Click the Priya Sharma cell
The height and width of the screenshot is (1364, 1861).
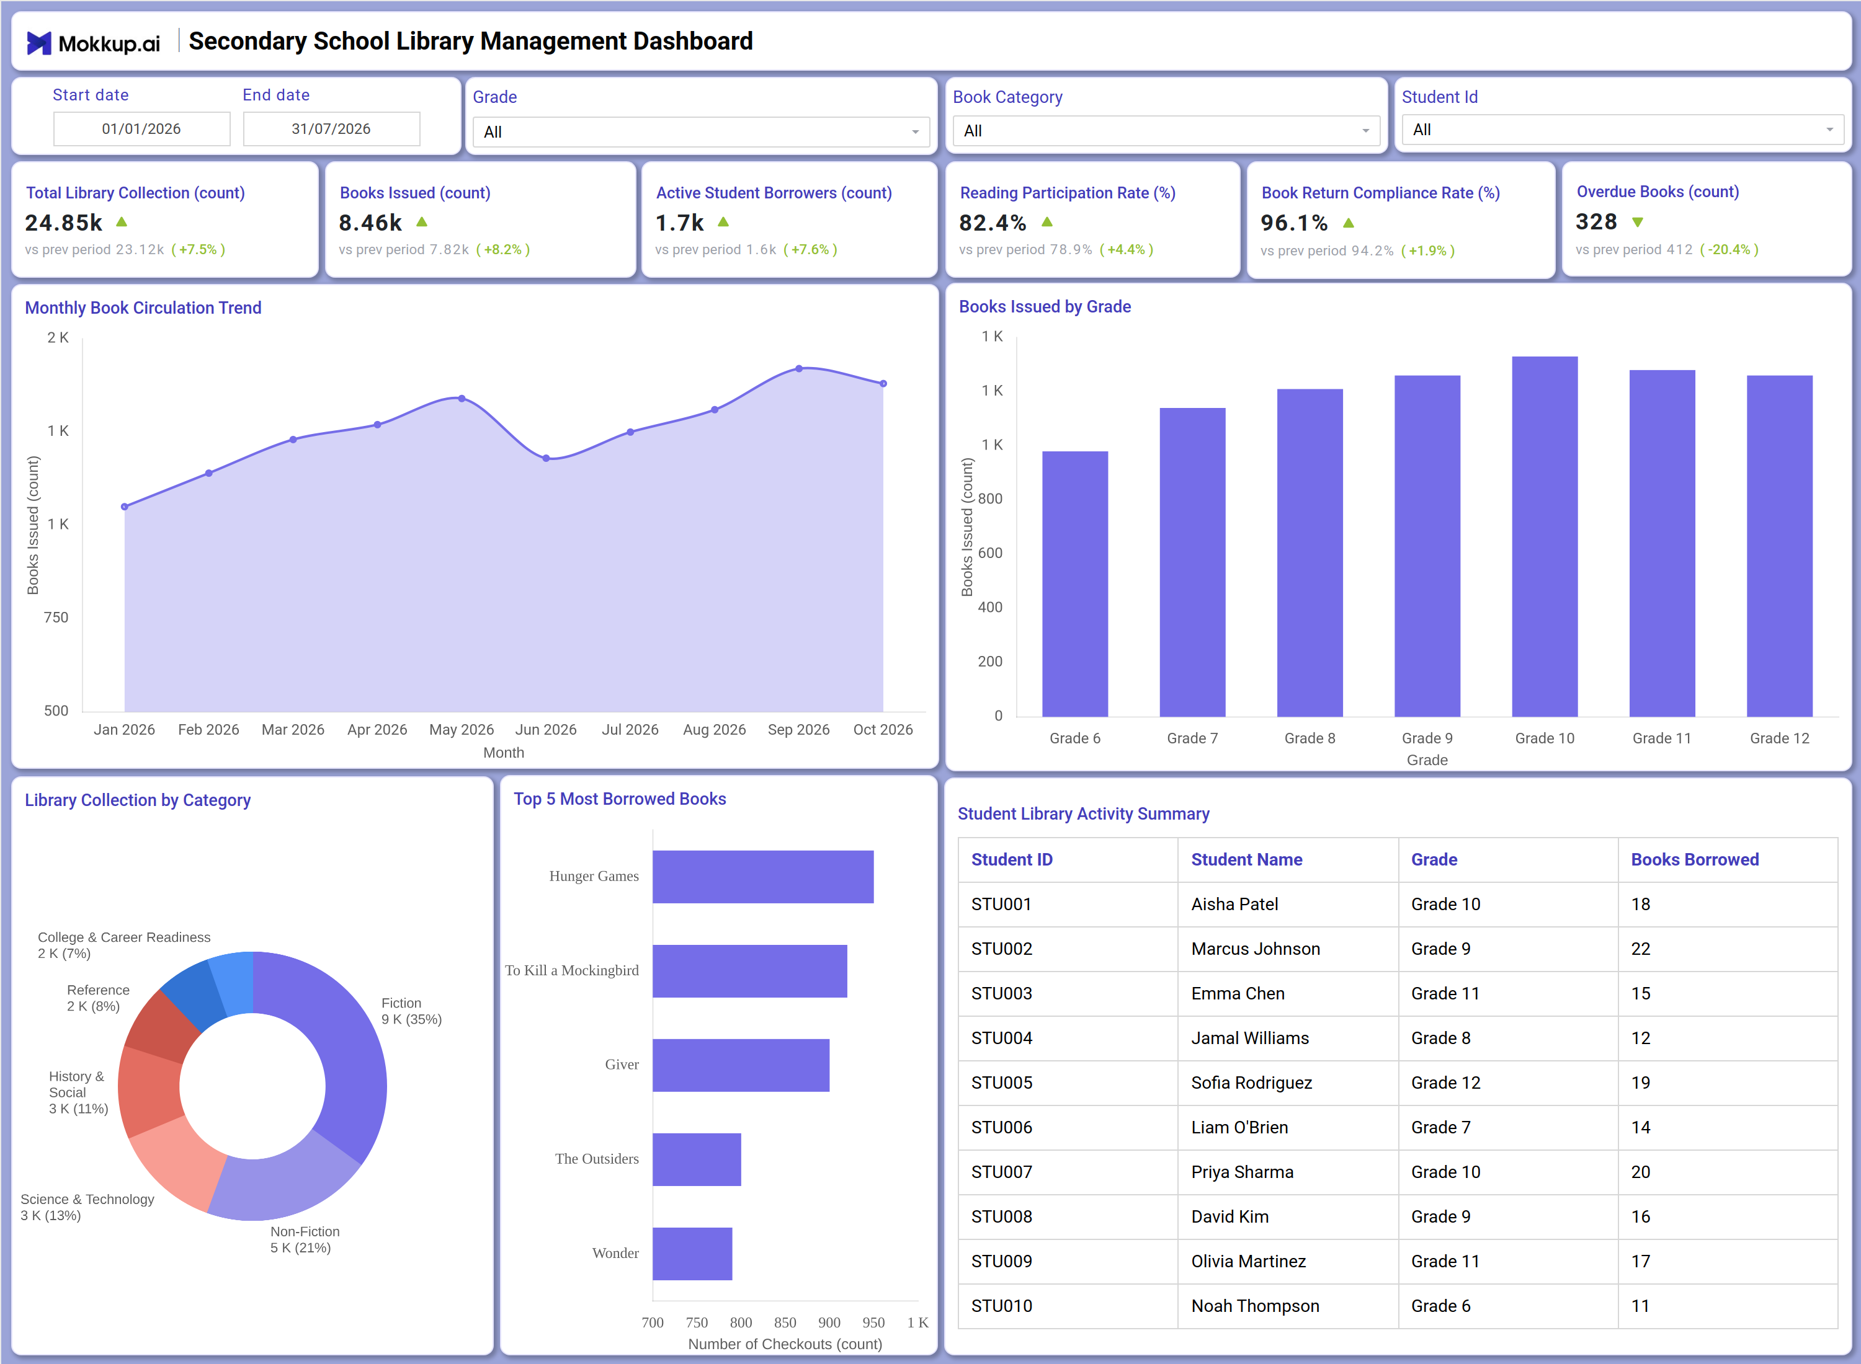click(1288, 1172)
